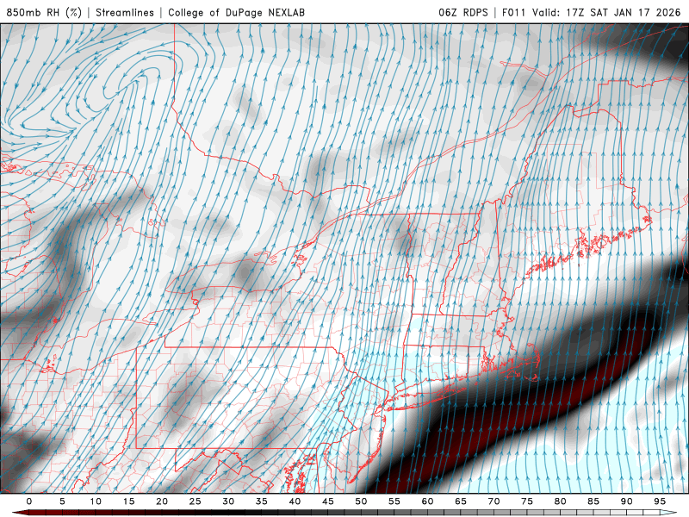Viewport: 689px width, 517px height.
Task: Click the "45" label on the color scale
Action: (x=328, y=501)
